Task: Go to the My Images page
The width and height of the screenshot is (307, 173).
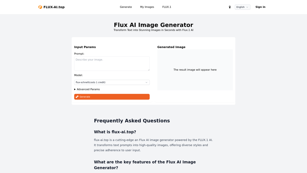Action: point(147,7)
